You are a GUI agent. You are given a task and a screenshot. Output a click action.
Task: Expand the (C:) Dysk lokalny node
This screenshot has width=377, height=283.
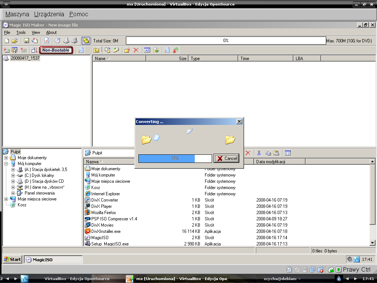[13, 175]
